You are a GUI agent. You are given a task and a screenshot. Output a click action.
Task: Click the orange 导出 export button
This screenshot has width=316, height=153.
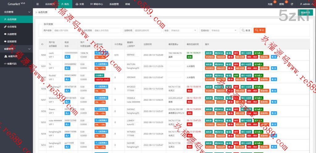[260, 30]
